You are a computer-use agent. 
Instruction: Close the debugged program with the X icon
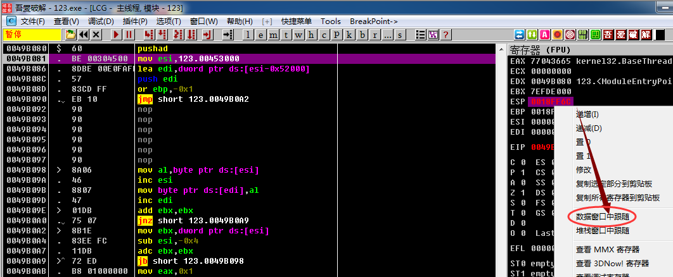click(96, 35)
